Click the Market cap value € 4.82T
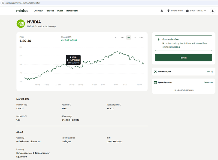The height and width of the screenshot is (160, 218). click(20, 109)
